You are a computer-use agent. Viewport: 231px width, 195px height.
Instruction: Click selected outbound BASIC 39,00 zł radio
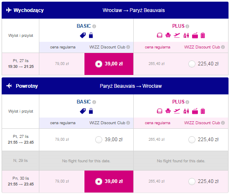click(99, 64)
